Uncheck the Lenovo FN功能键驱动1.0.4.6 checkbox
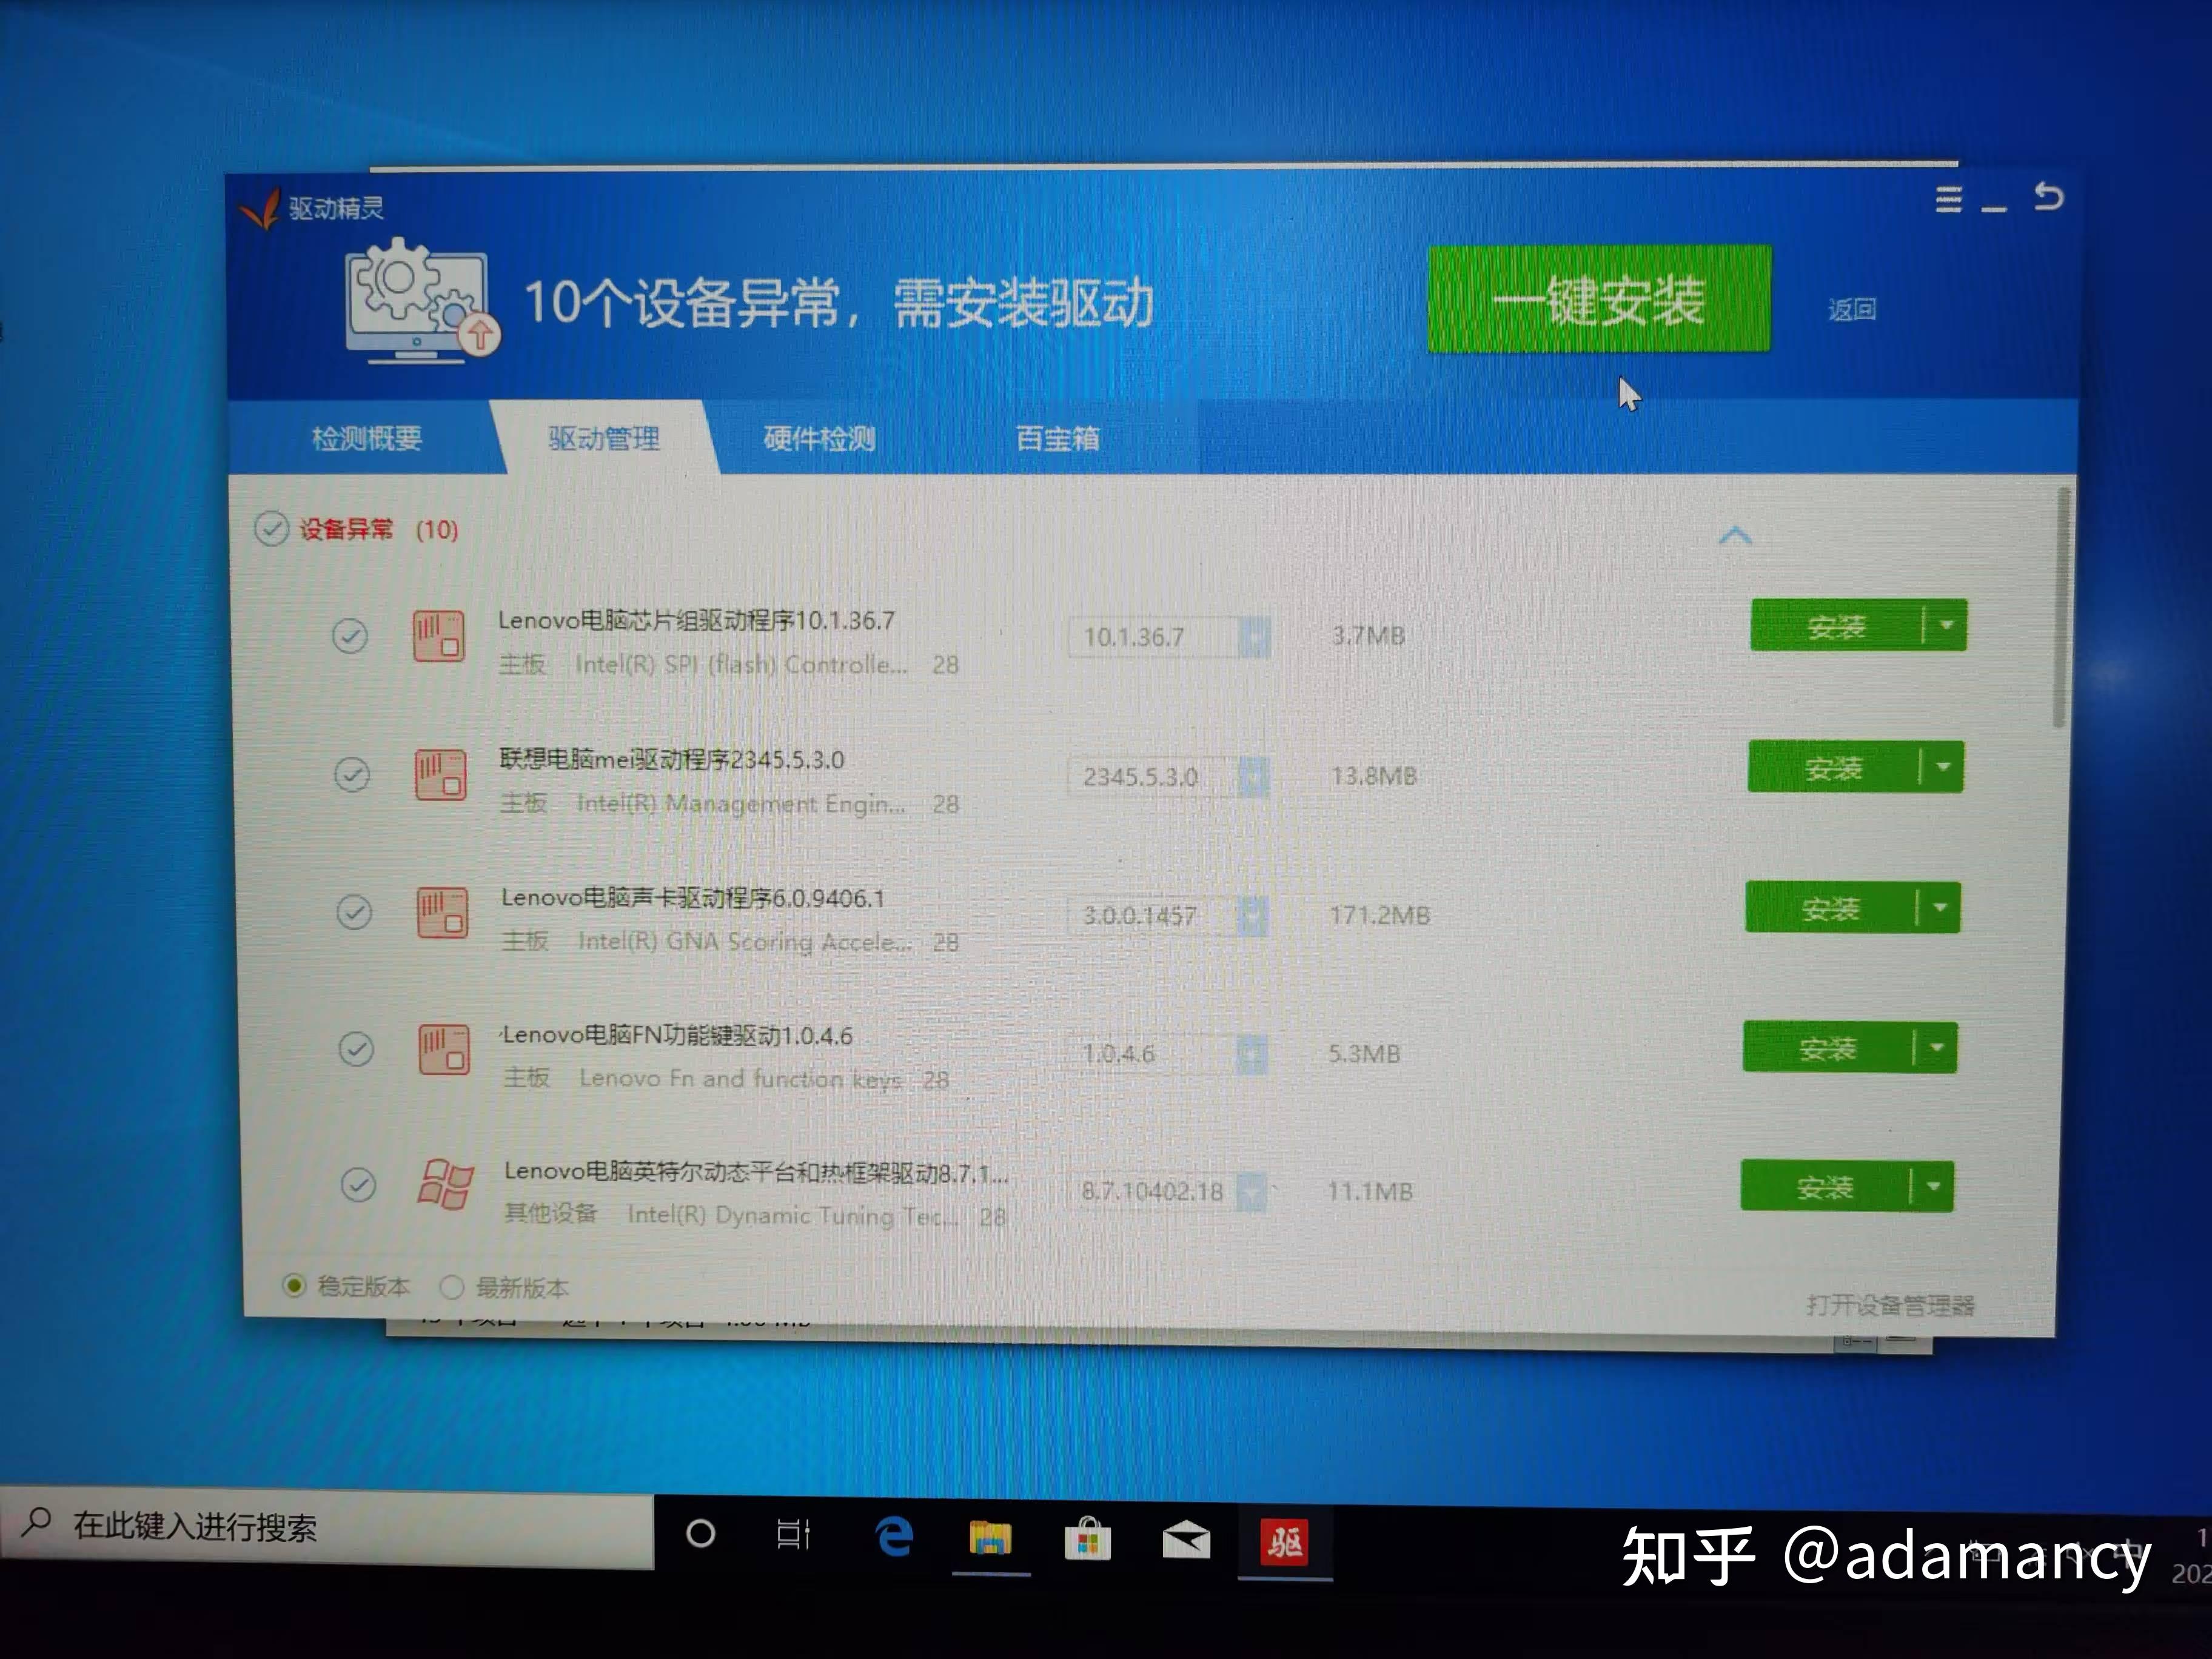2212x1659 pixels. (x=356, y=1049)
